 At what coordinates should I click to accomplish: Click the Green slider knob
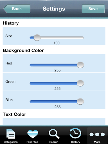click(x=80, y=83)
